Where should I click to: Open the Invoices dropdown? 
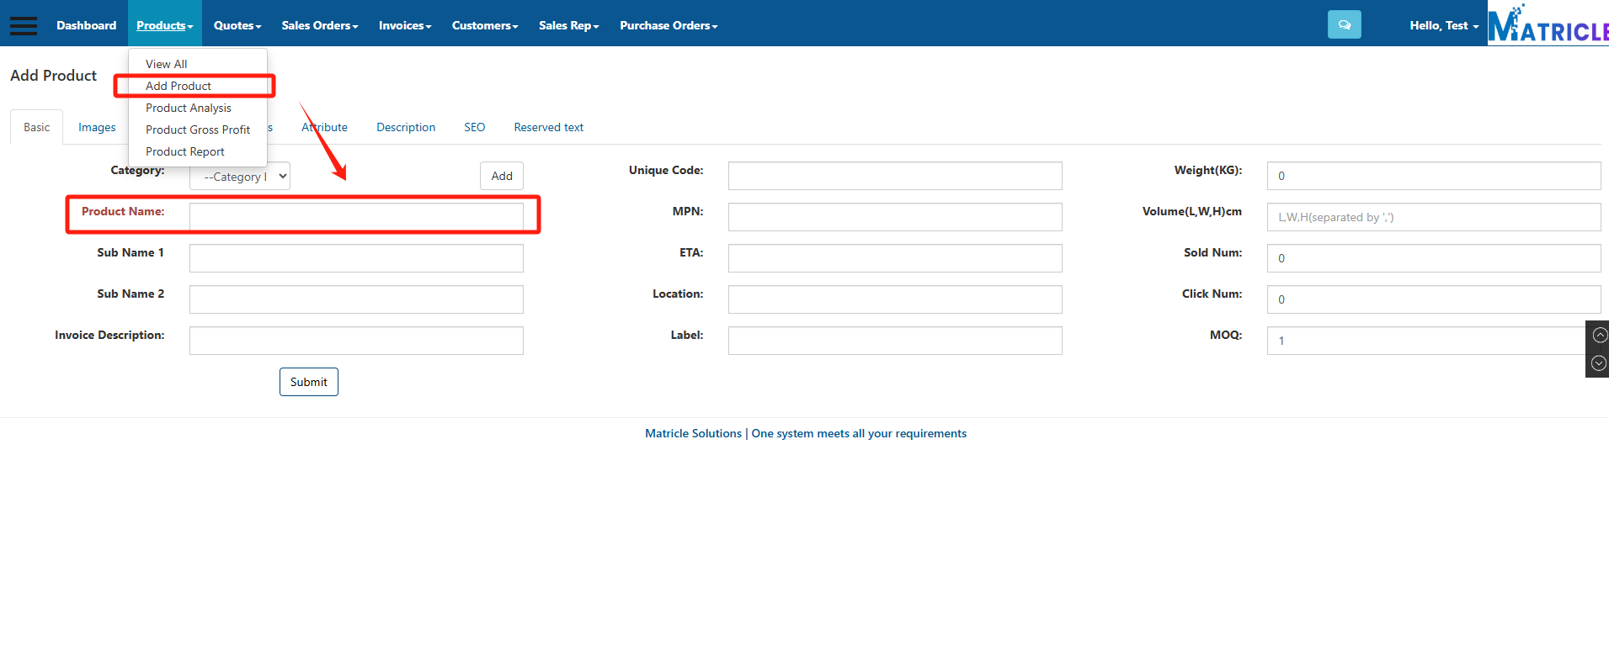click(x=405, y=25)
